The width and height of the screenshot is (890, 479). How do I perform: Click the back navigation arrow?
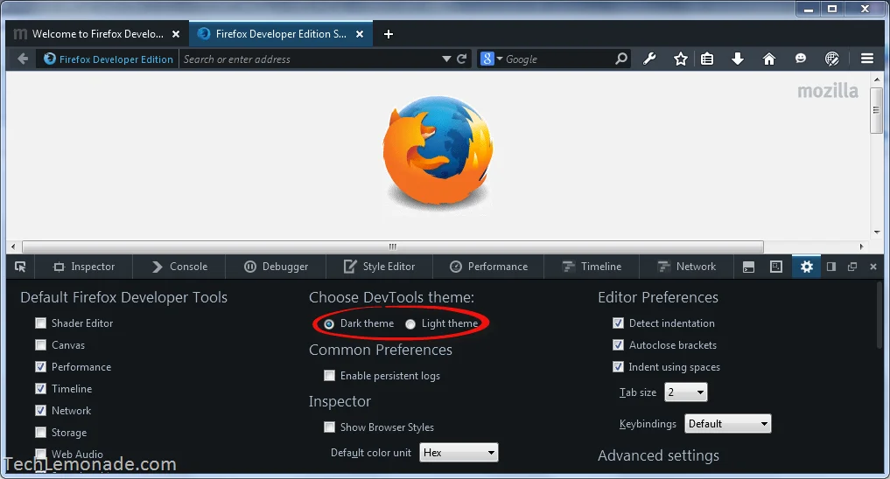tap(23, 59)
